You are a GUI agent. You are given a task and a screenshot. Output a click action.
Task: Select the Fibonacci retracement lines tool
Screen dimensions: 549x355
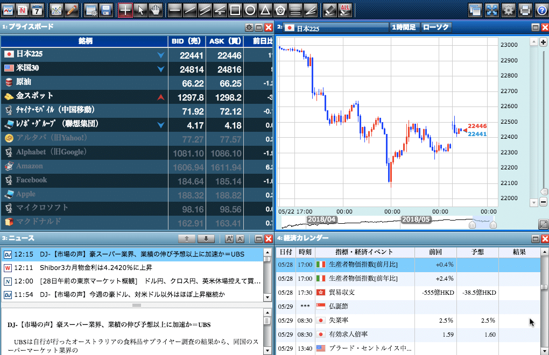[295, 10]
